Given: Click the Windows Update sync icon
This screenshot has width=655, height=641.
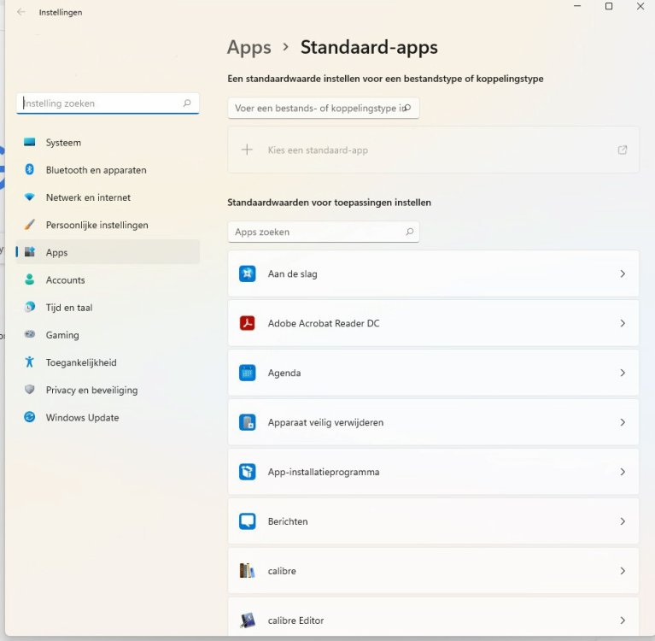Looking at the screenshot, I should click(x=30, y=417).
